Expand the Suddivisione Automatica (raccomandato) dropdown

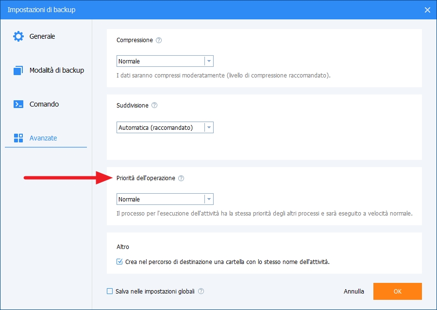165,127
